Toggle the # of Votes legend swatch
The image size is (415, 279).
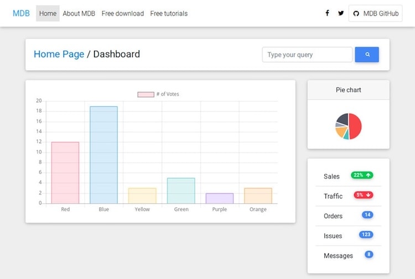(146, 94)
